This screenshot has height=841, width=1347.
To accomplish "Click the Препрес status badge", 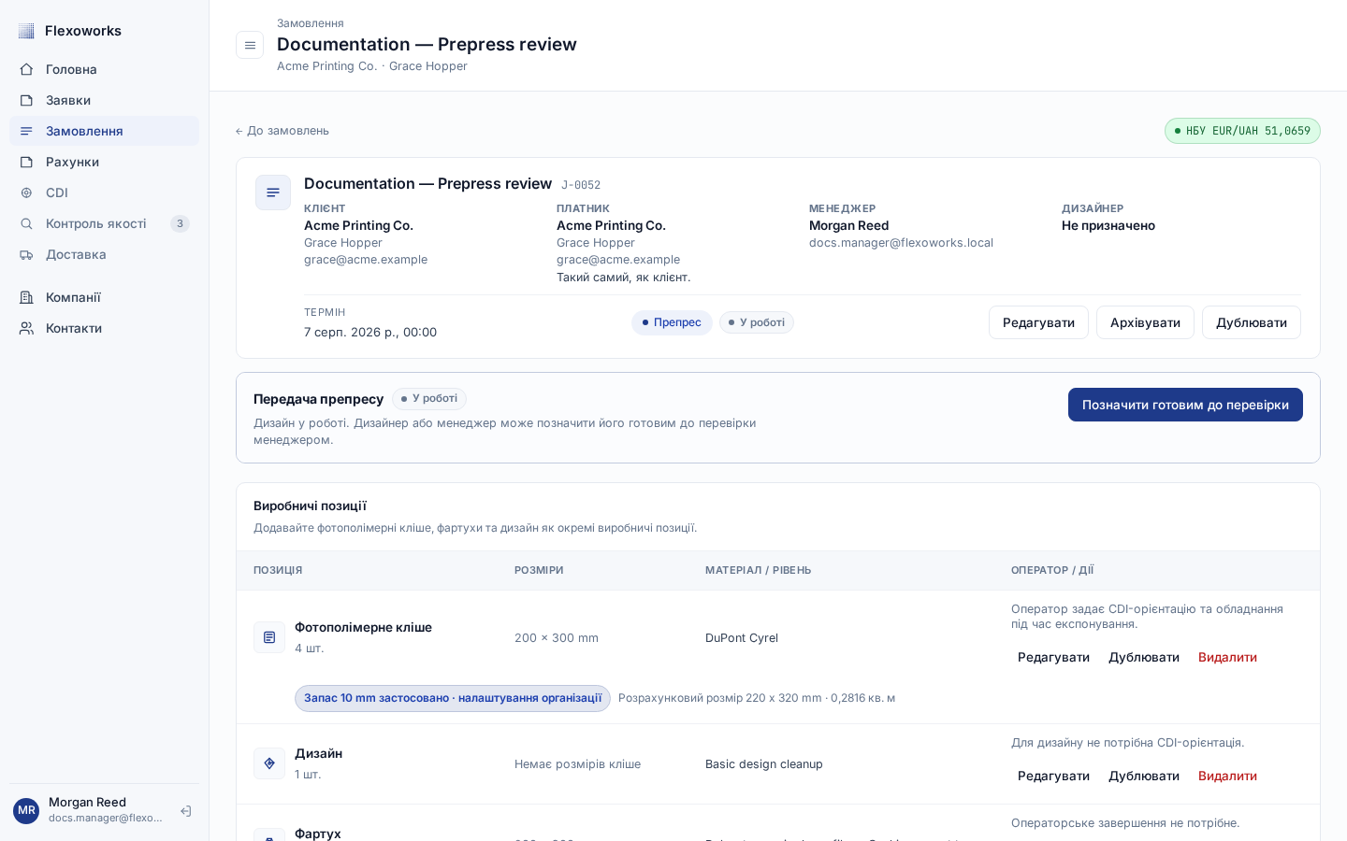I will tap(672, 322).
